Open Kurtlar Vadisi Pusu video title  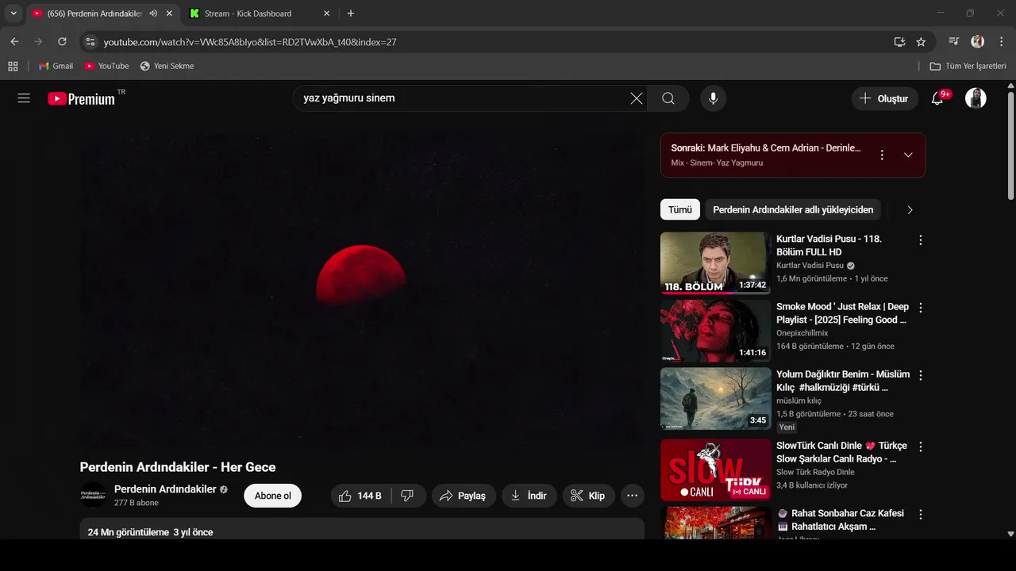(829, 245)
